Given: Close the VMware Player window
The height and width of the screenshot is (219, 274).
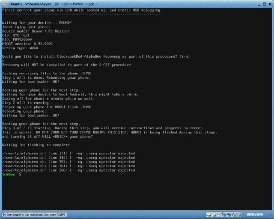Looking at the screenshot, I should tap(270, 4).
